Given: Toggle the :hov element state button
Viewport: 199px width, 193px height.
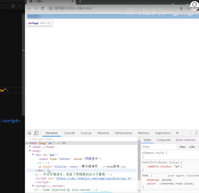Looking at the screenshot, I should [x=182, y=147].
